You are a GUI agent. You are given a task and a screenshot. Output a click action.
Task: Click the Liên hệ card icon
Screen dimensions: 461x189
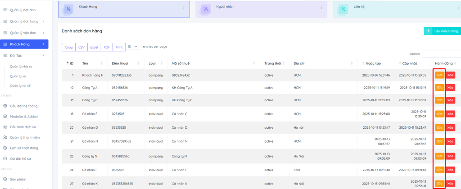(343, 9)
